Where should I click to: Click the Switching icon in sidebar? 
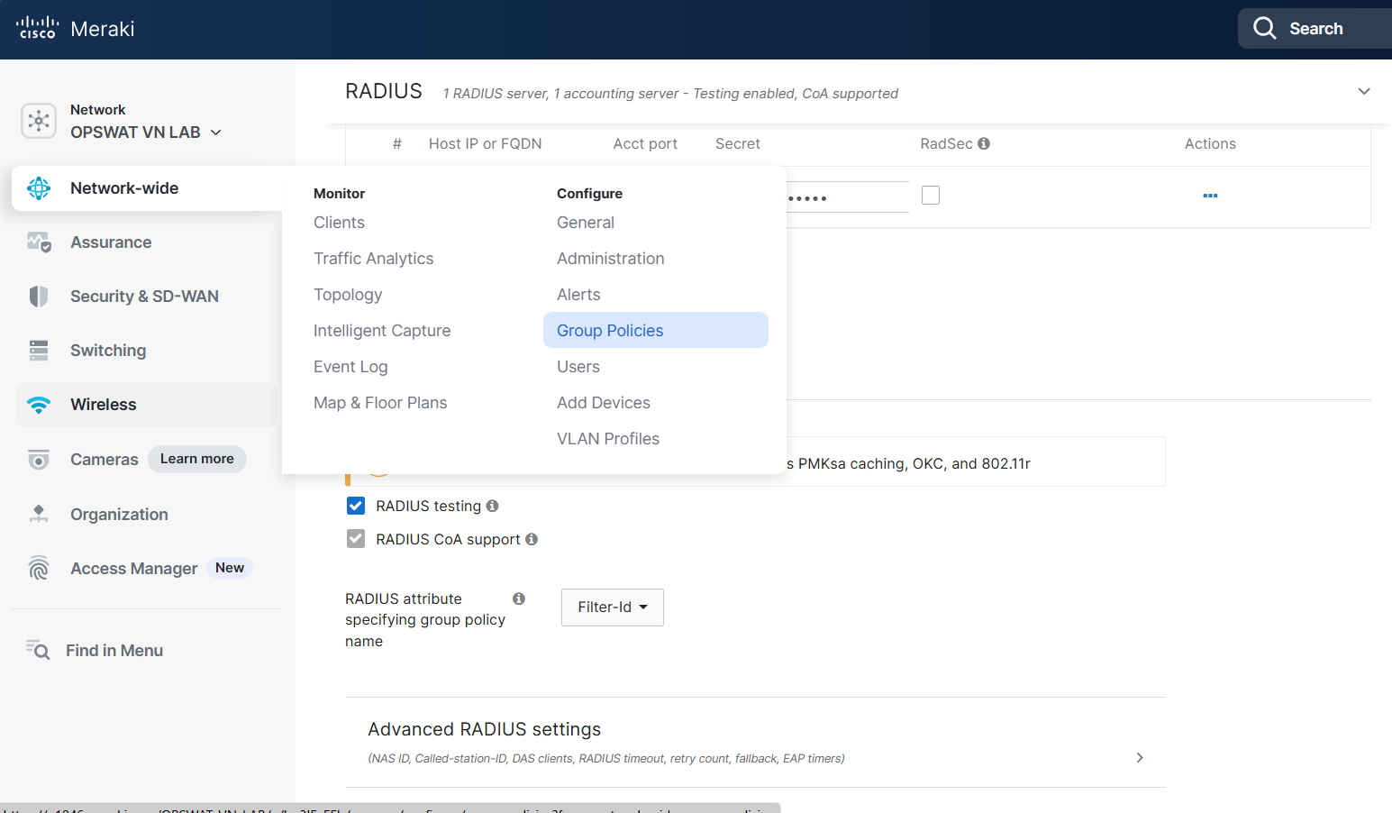pyautogui.click(x=39, y=351)
